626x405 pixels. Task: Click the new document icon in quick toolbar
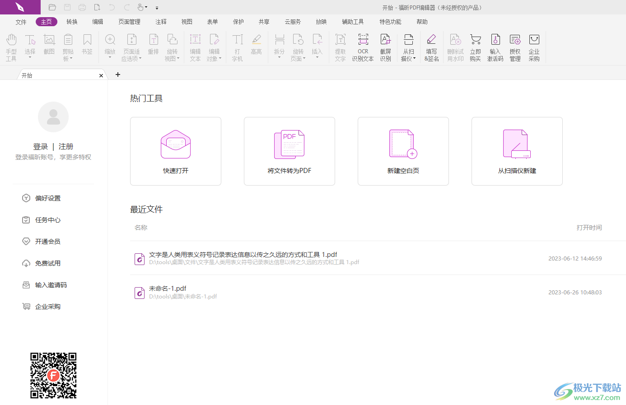click(97, 7)
